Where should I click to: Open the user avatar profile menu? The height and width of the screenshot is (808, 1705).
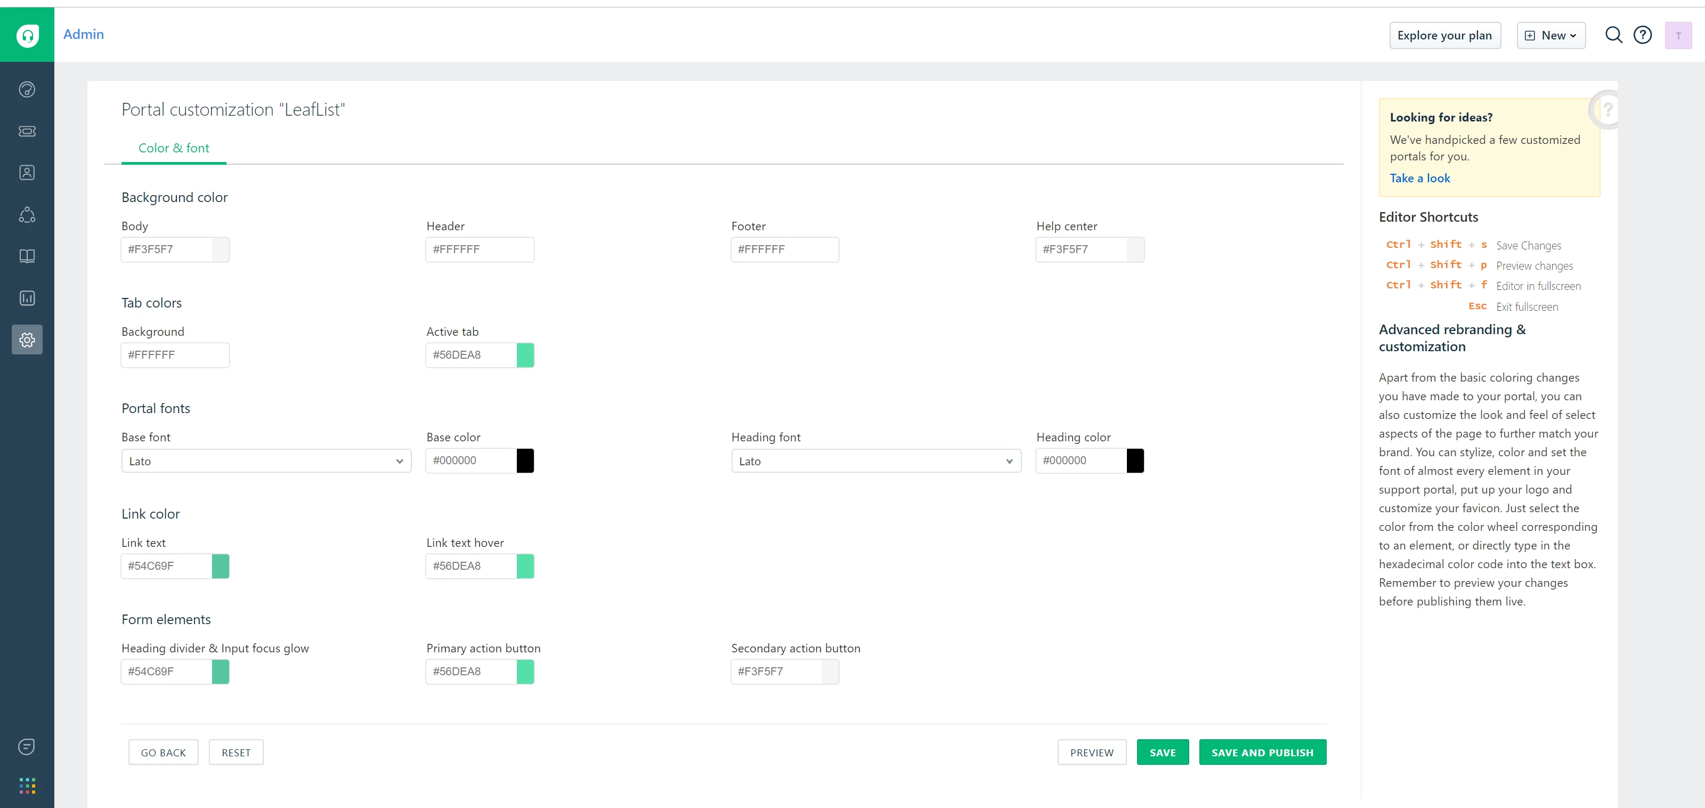click(1678, 36)
